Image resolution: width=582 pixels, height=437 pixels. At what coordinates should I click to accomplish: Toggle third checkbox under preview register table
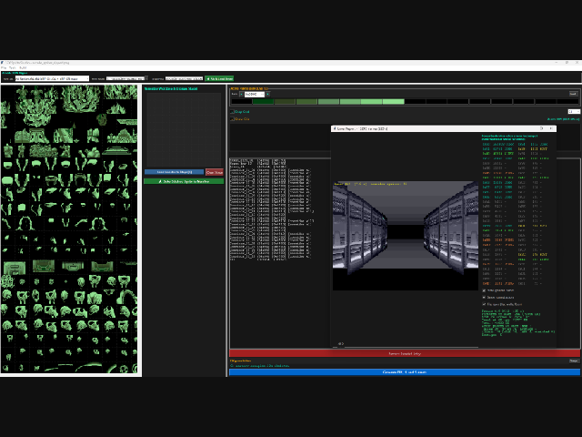[484, 304]
